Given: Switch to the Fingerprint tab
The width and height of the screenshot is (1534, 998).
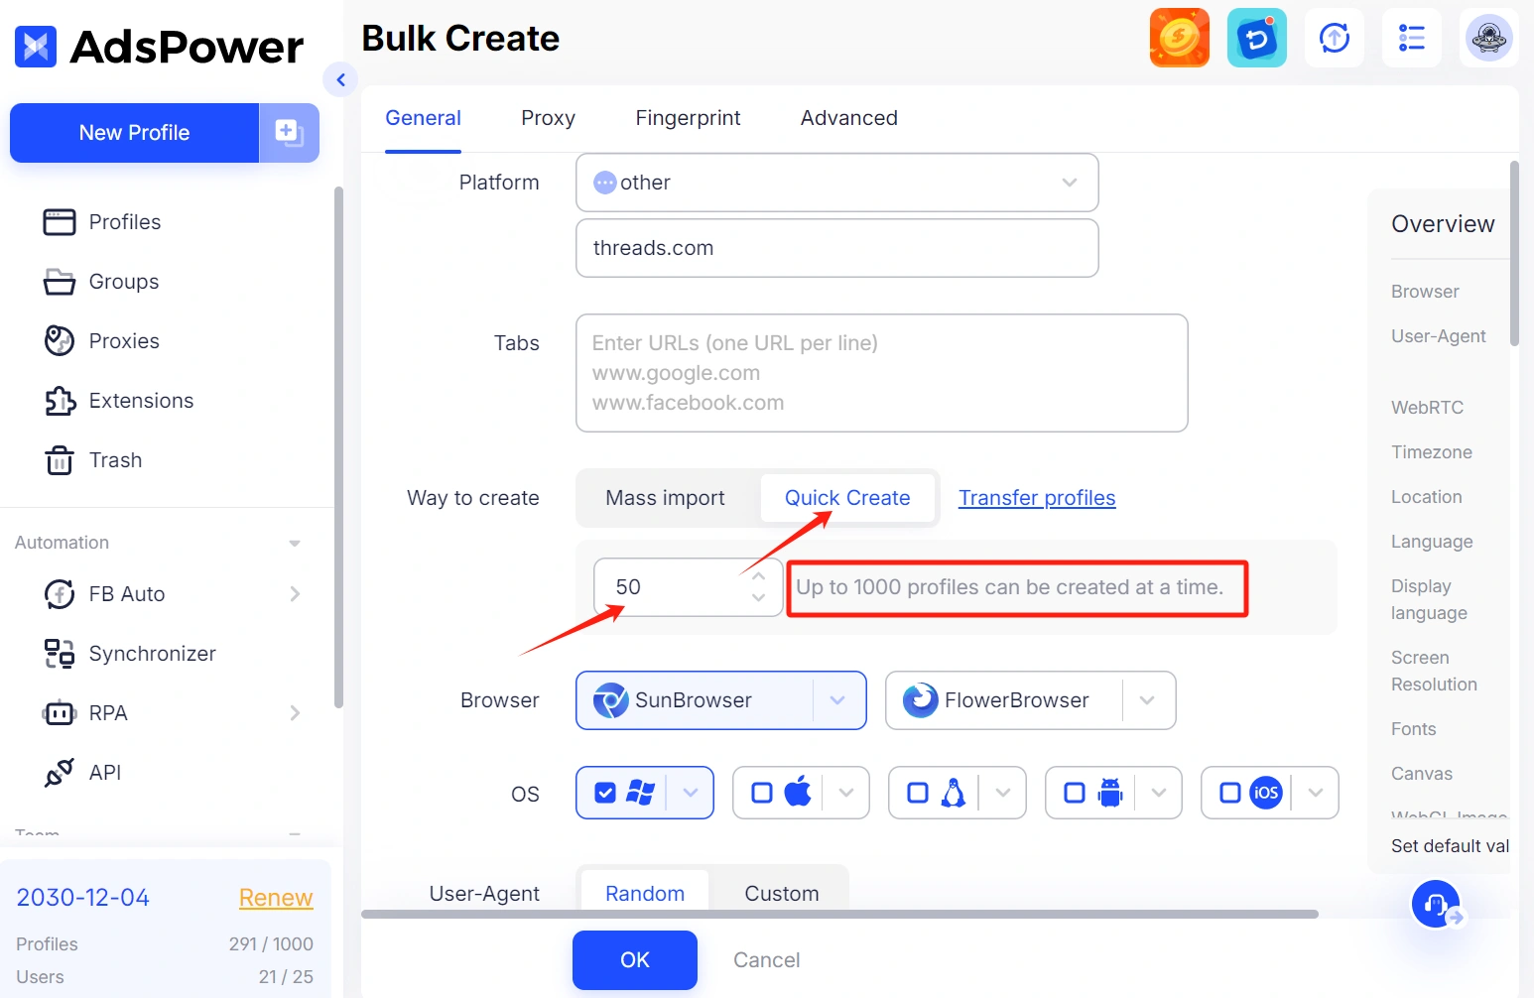Looking at the screenshot, I should 688,118.
